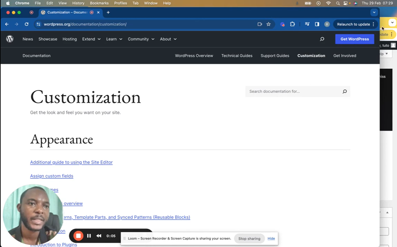Click Relaunch to update button
The height and width of the screenshot is (247, 397).
pyautogui.click(x=353, y=24)
